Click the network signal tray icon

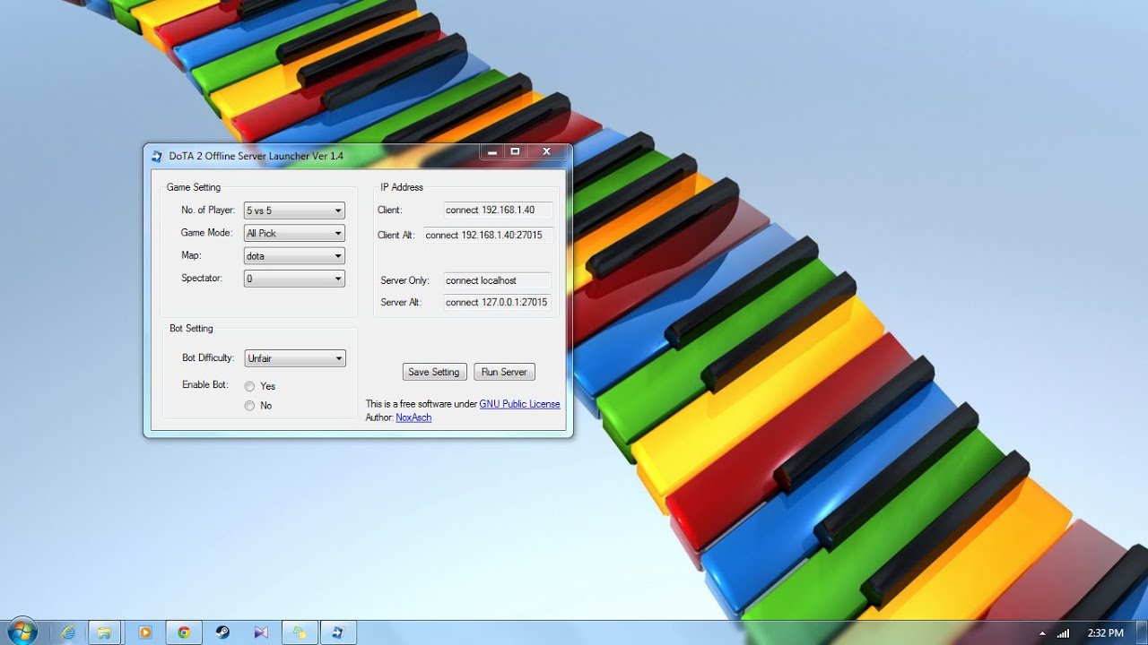[1063, 633]
